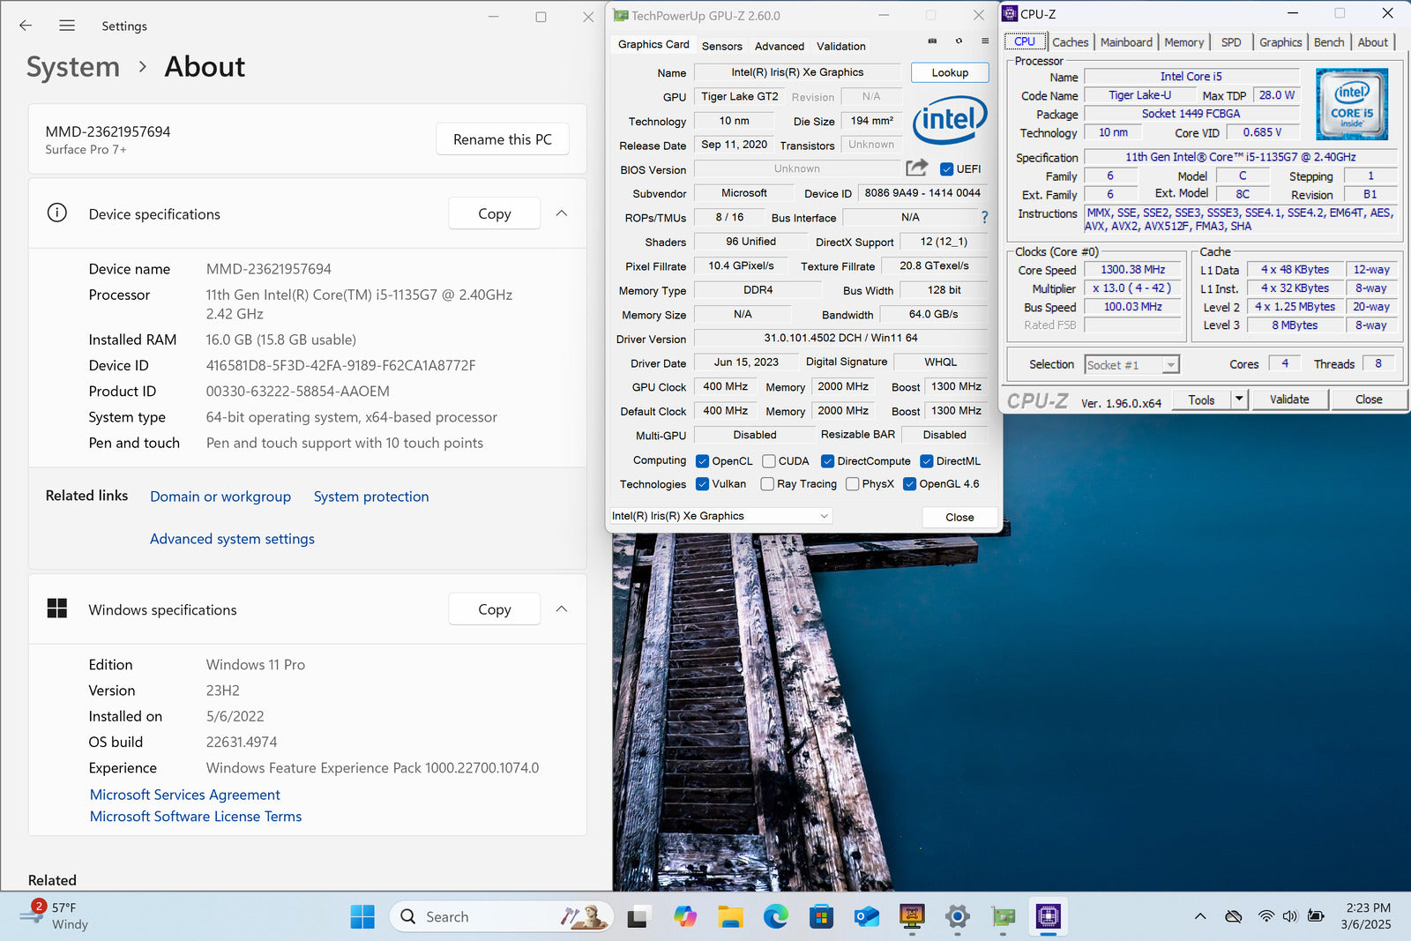Click the Intel logo in GPU-Z

(x=950, y=119)
